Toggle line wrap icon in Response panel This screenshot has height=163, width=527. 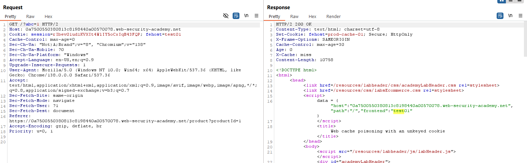(500, 16)
